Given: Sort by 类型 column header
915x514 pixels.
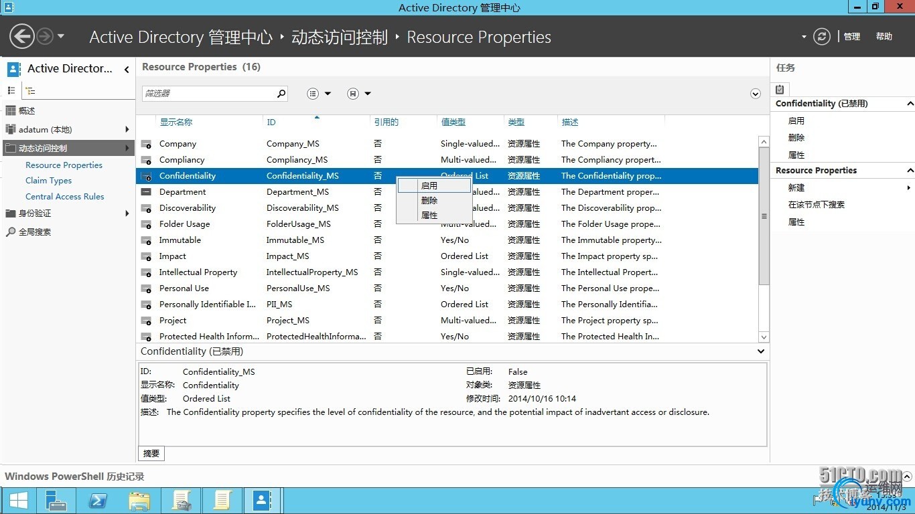Looking at the screenshot, I should (x=516, y=122).
